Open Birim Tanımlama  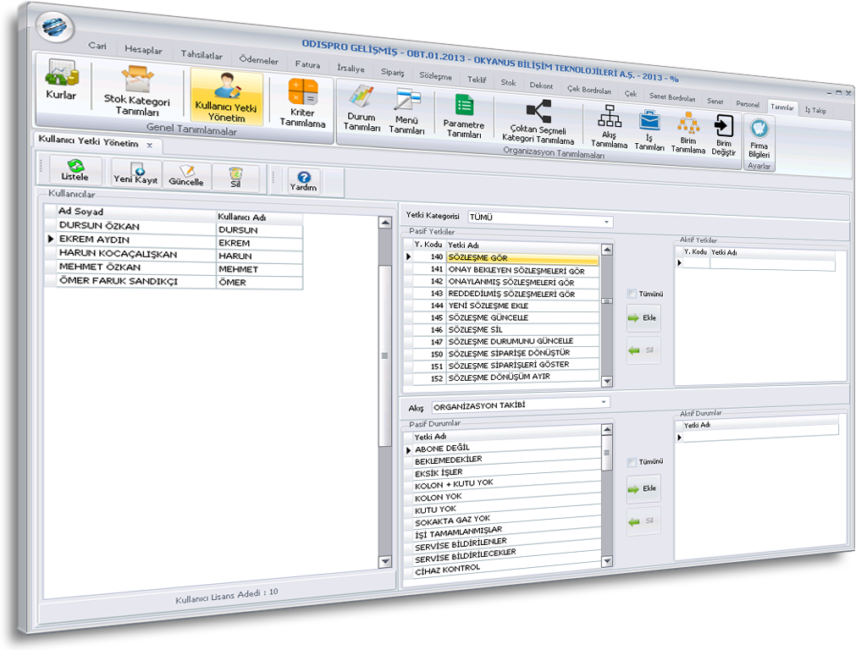(x=688, y=132)
